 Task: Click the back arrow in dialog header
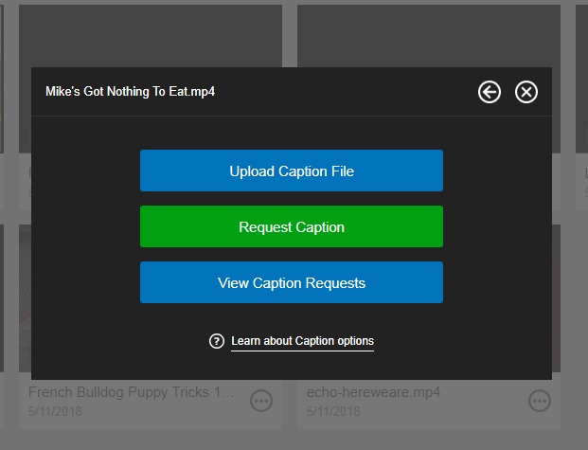489,92
